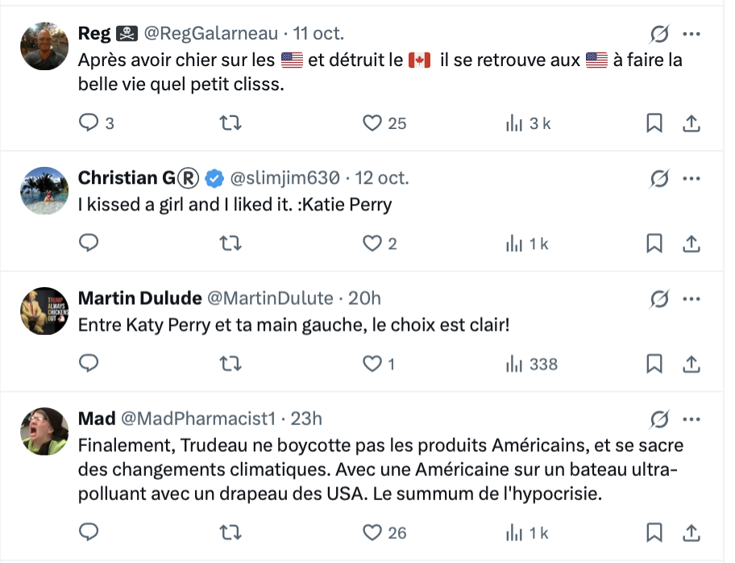Bookmark Reg's tweet
Screen dimensions: 735x563
(x=654, y=123)
